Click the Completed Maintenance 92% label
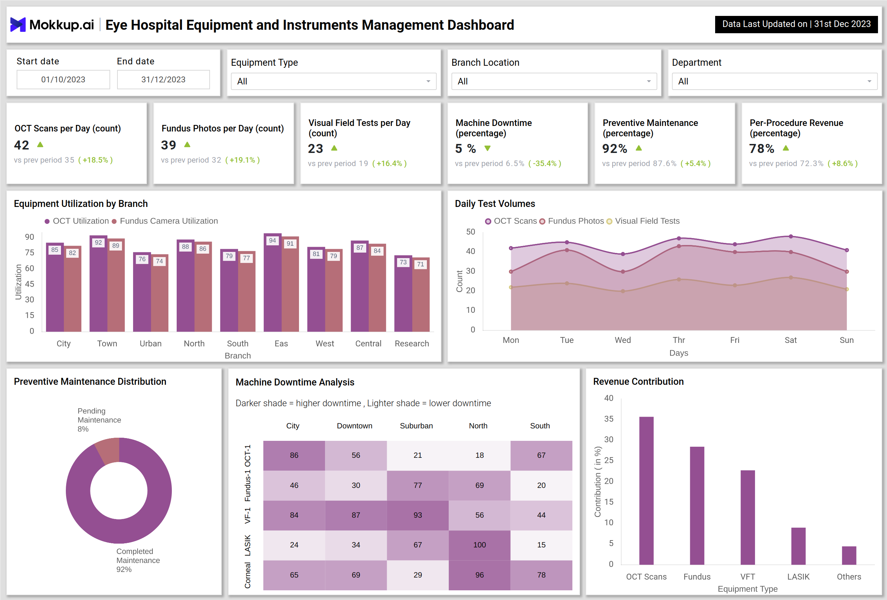The height and width of the screenshot is (600, 887). [138, 560]
